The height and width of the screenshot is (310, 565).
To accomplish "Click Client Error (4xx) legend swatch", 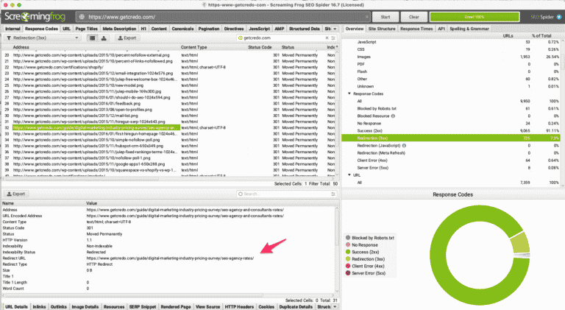I will pos(348,266).
